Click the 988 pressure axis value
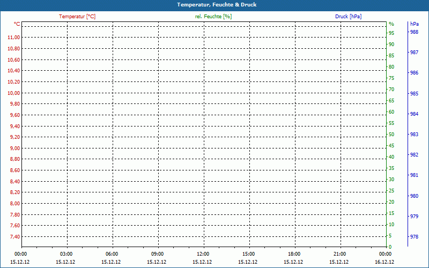 point(414,32)
